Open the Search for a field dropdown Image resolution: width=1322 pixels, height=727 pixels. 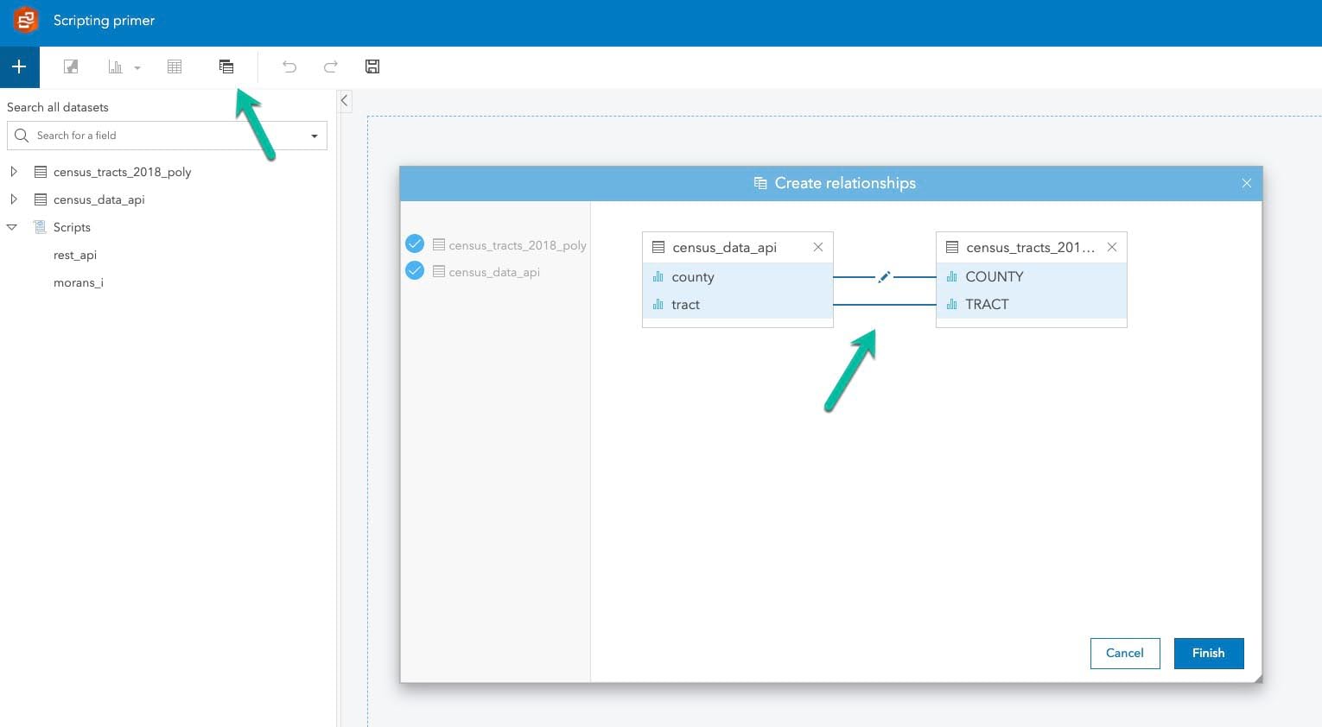click(x=315, y=136)
